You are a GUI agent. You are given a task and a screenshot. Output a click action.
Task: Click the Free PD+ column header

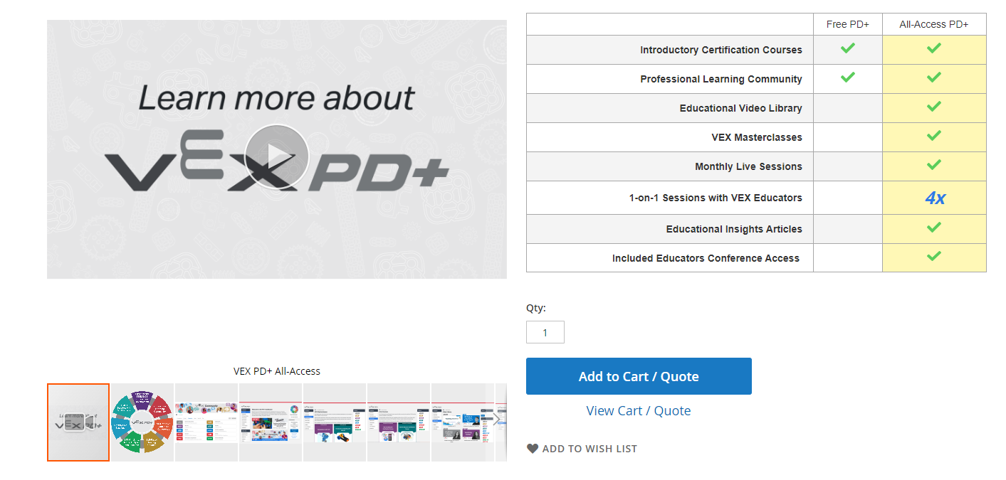pyautogui.click(x=848, y=24)
